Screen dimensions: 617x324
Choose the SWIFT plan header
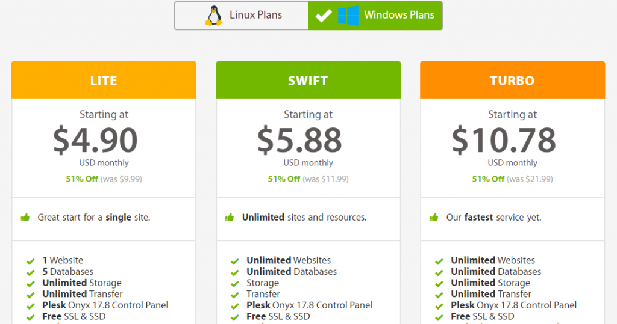(308, 80)
